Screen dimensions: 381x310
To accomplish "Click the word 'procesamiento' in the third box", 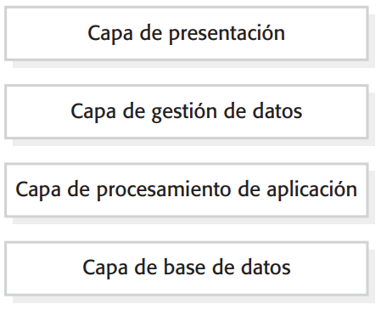I will (164, 190).
